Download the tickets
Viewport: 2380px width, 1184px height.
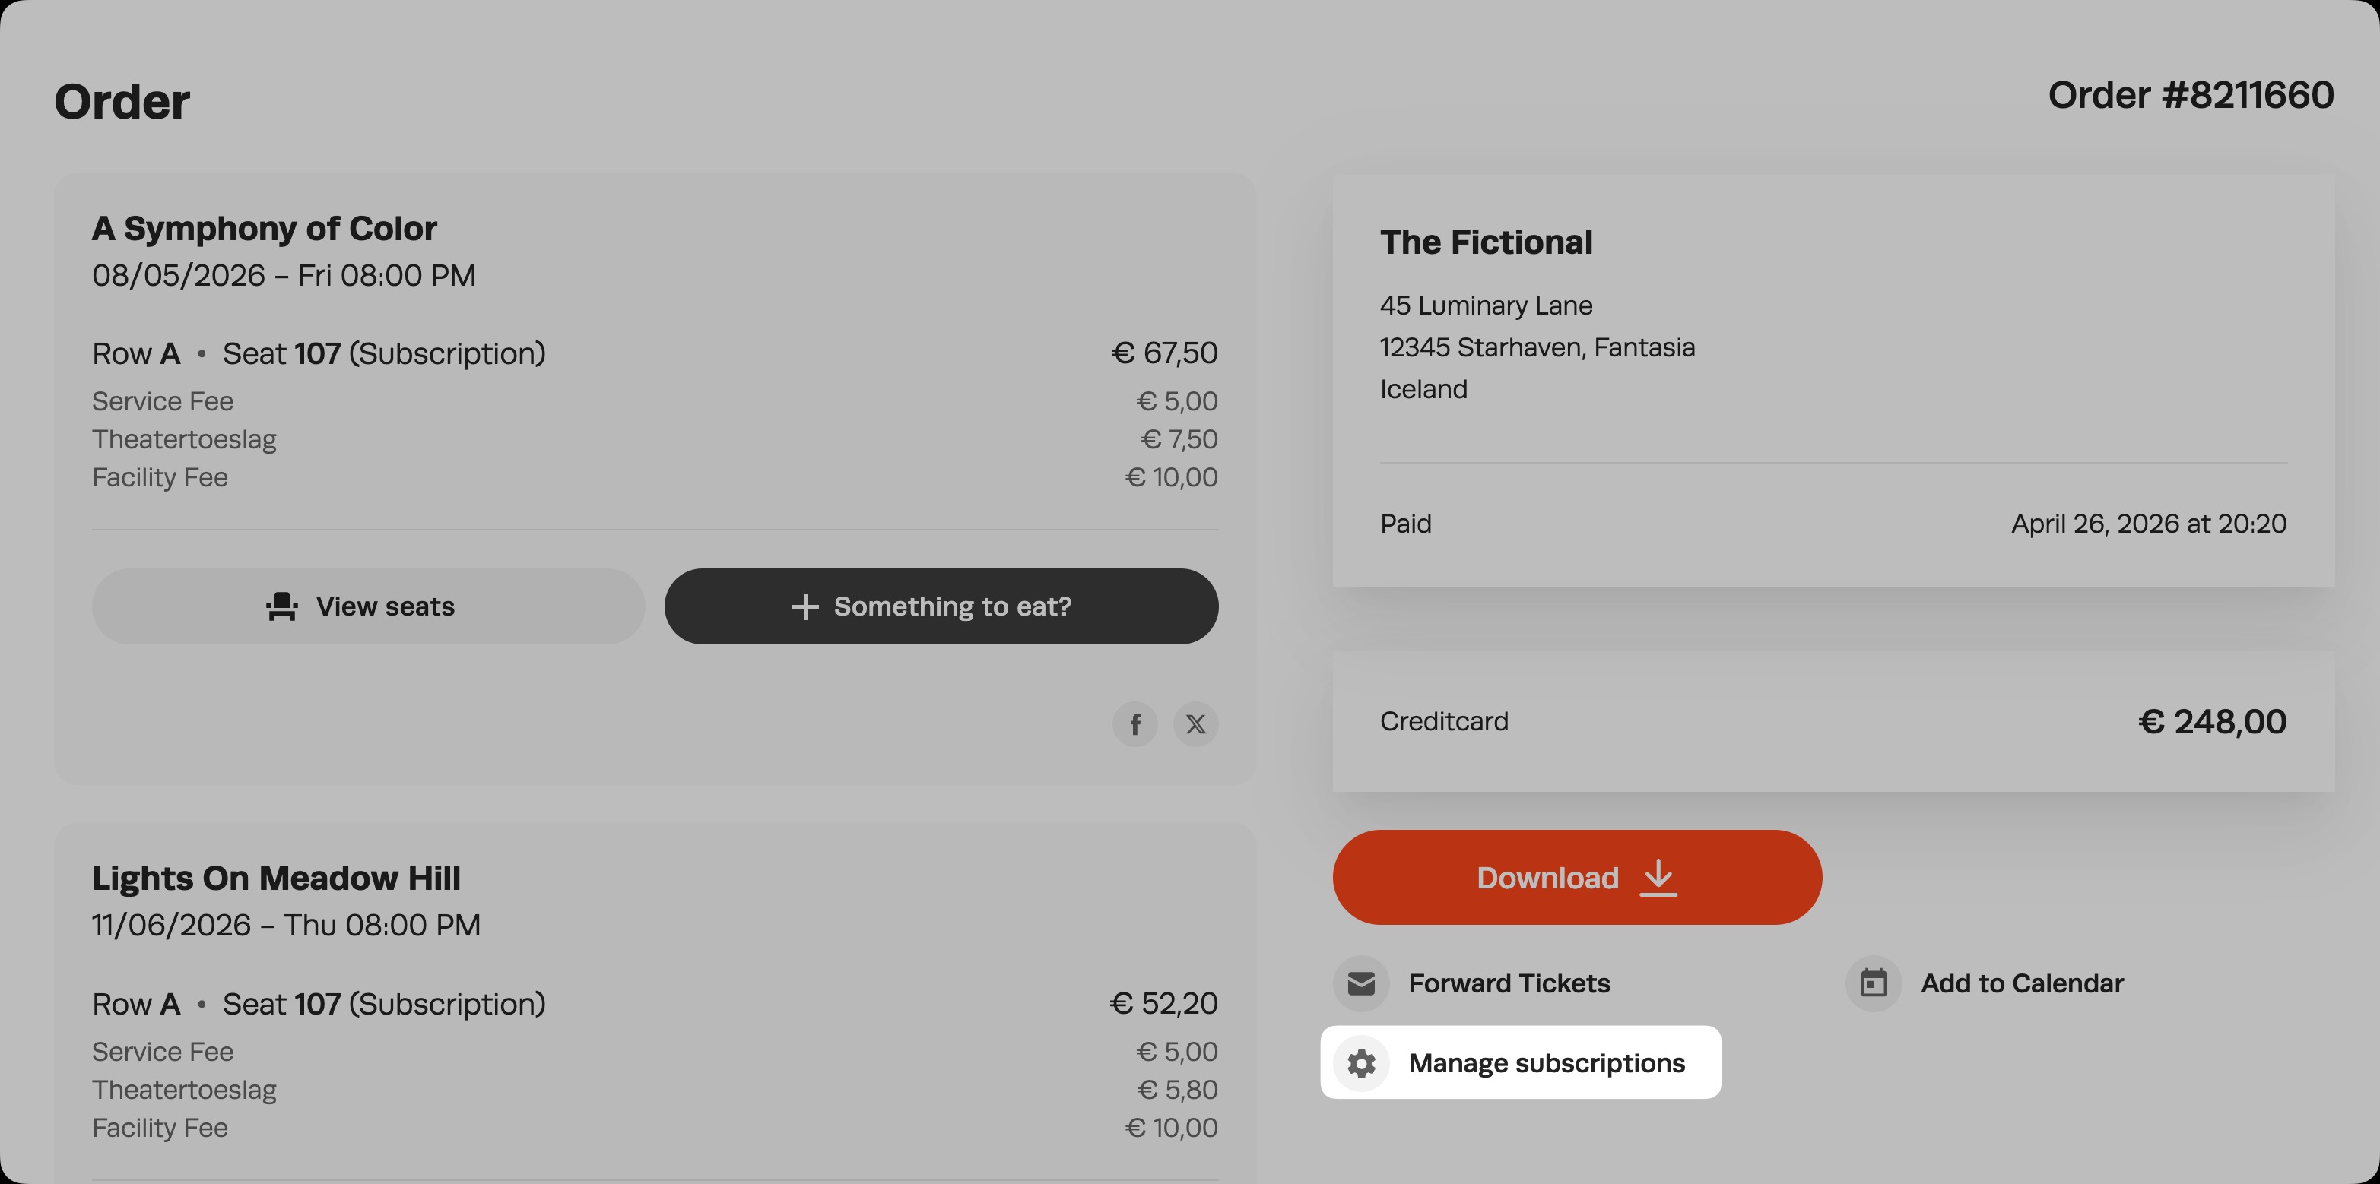(x=1577, y=878)
